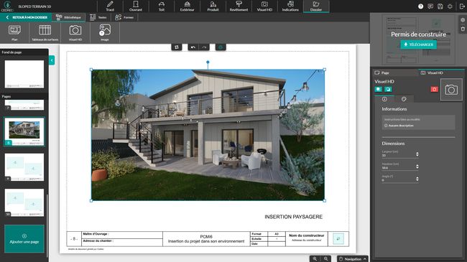Toggle fullscreen collapse arrows icon
Image resolution: width=467 pixels, height=262 pixels.
coord(450,6)
